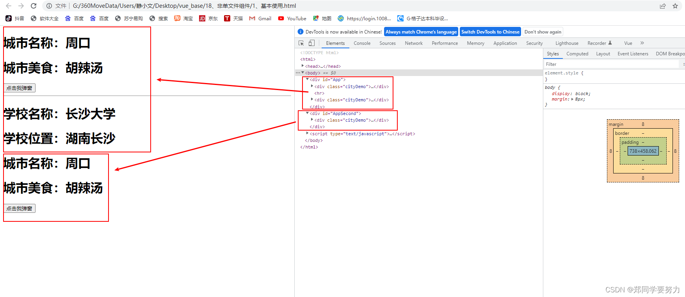Viewport: 685px width, 297px height.
Task: Open the 京东 bookmark
Action: 208,18
